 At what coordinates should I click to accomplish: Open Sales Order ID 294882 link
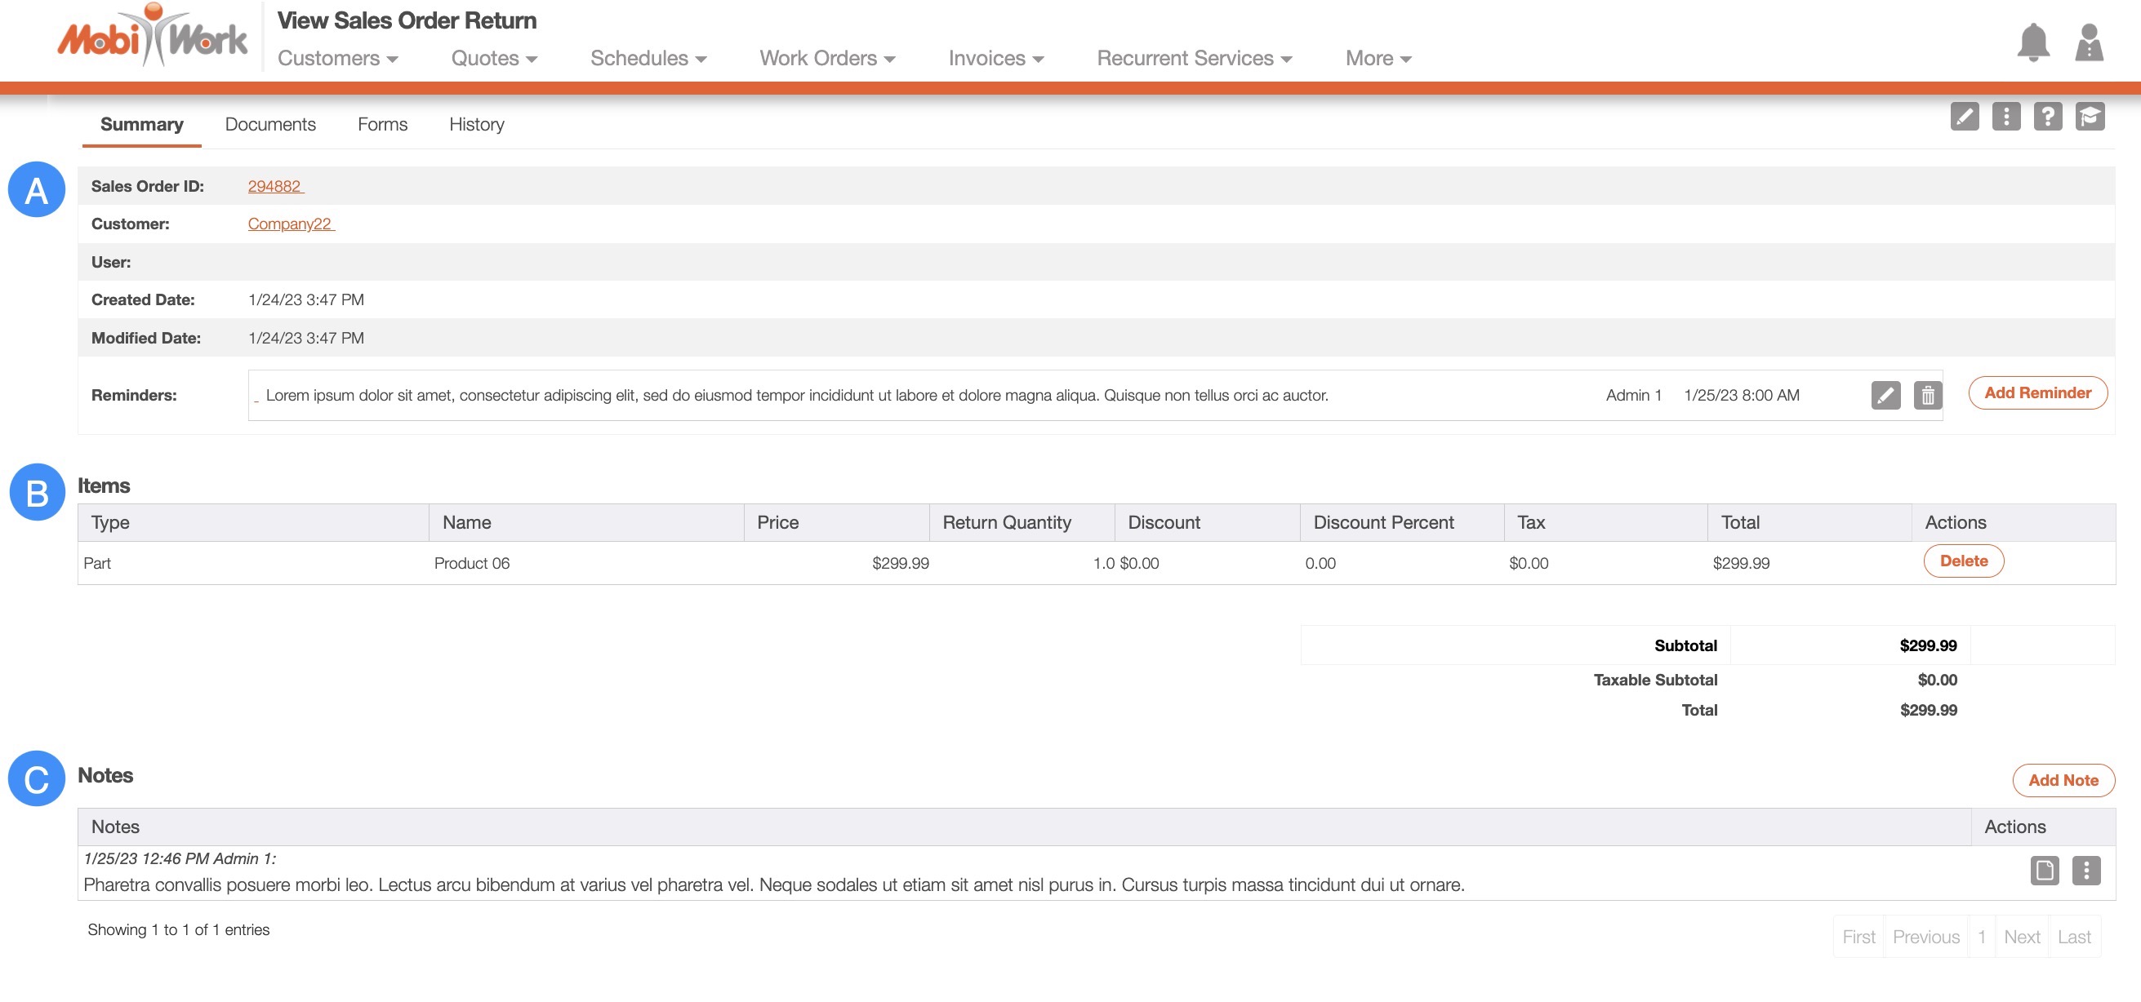[x=275, y=186]
